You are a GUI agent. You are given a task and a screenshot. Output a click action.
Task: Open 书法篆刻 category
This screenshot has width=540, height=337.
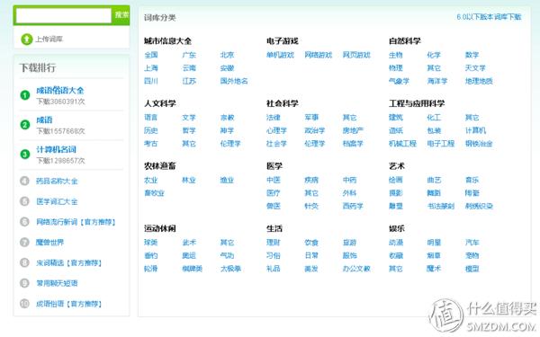(x=441, y=207)
